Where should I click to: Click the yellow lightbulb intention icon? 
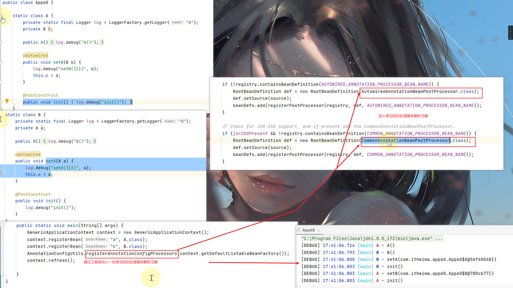click(x=7, y=101)
